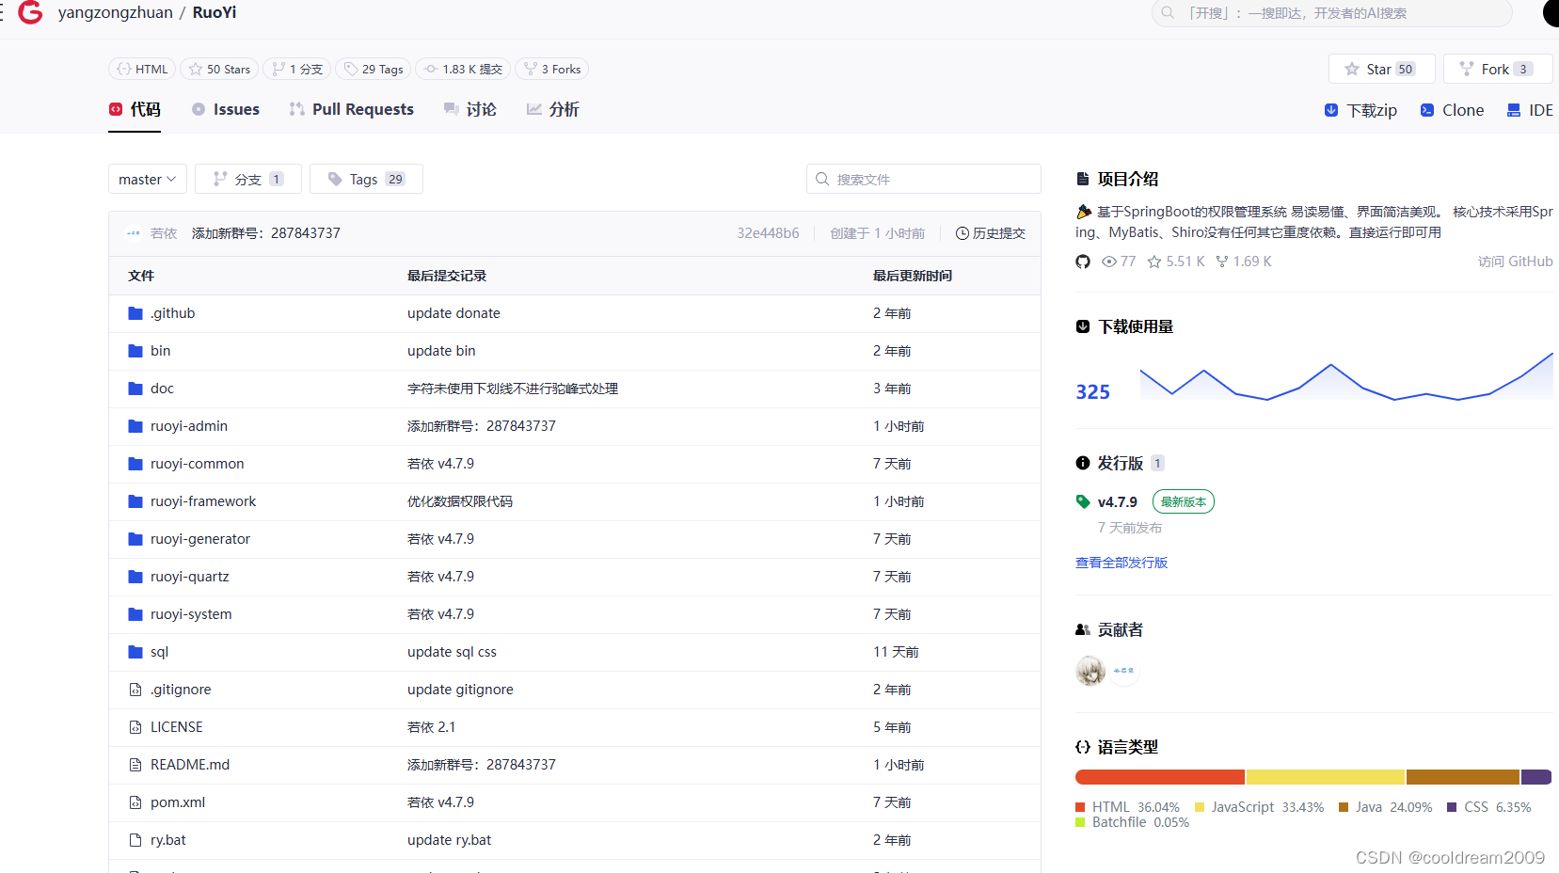The width and height of the screenshot is (1559, 873).
Task: Click the Fork button
Action: click(x=1498, y=69)
